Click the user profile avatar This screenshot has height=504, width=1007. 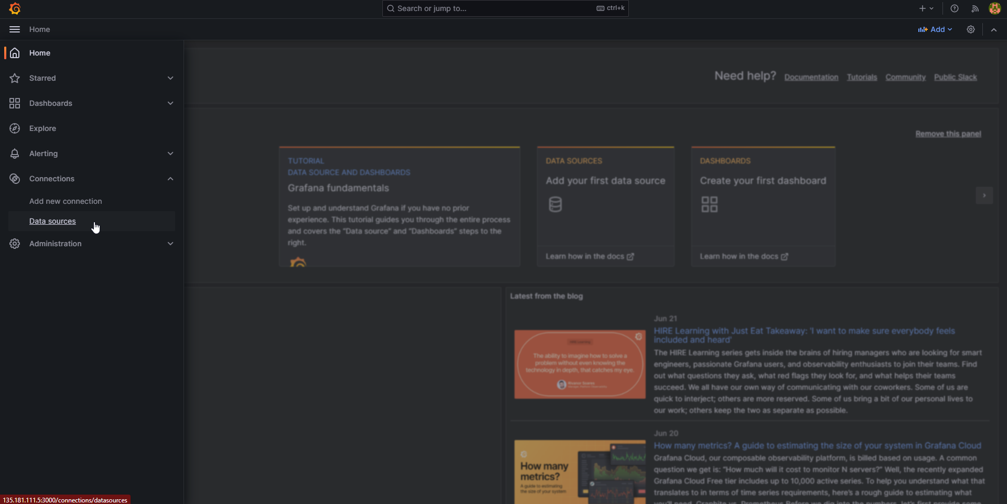[x=994, y=8]
